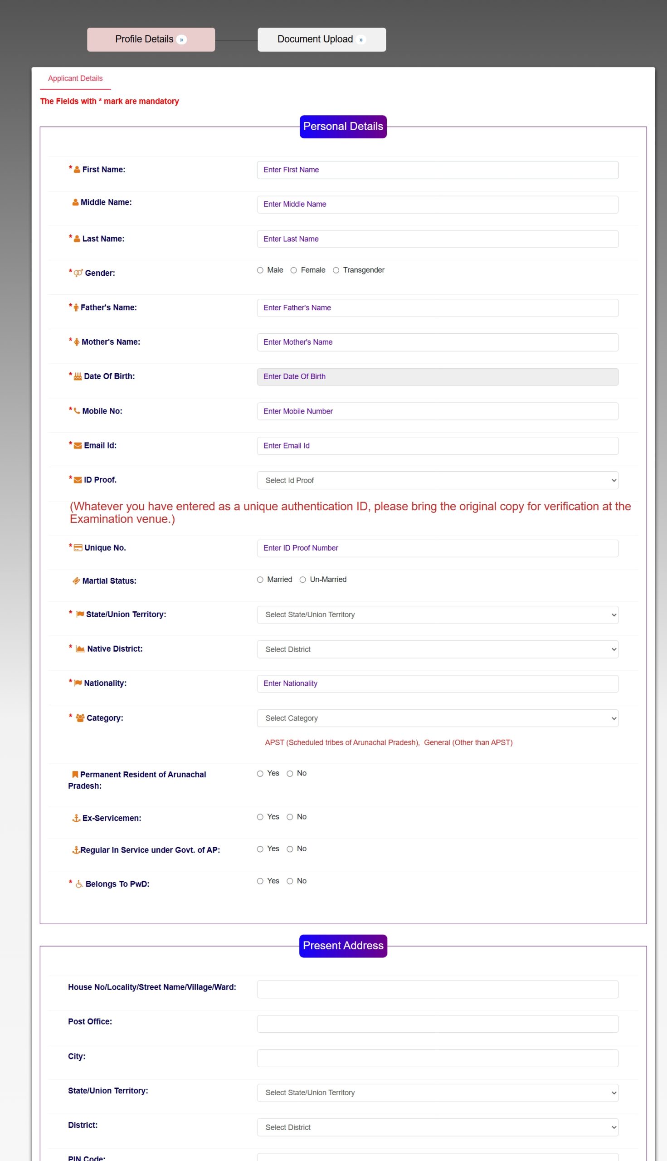Switch to the Document Upload step

(x=321, y=39)
